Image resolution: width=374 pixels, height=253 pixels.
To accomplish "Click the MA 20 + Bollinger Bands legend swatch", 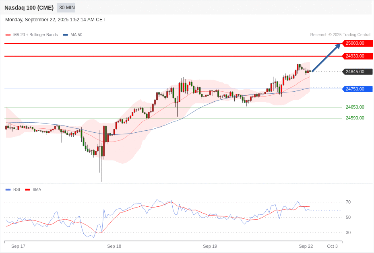I will [x=8, y=35].
